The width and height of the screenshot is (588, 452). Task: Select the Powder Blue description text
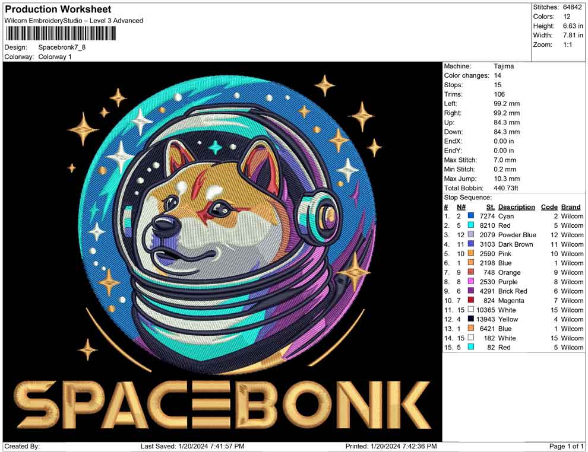517,235
